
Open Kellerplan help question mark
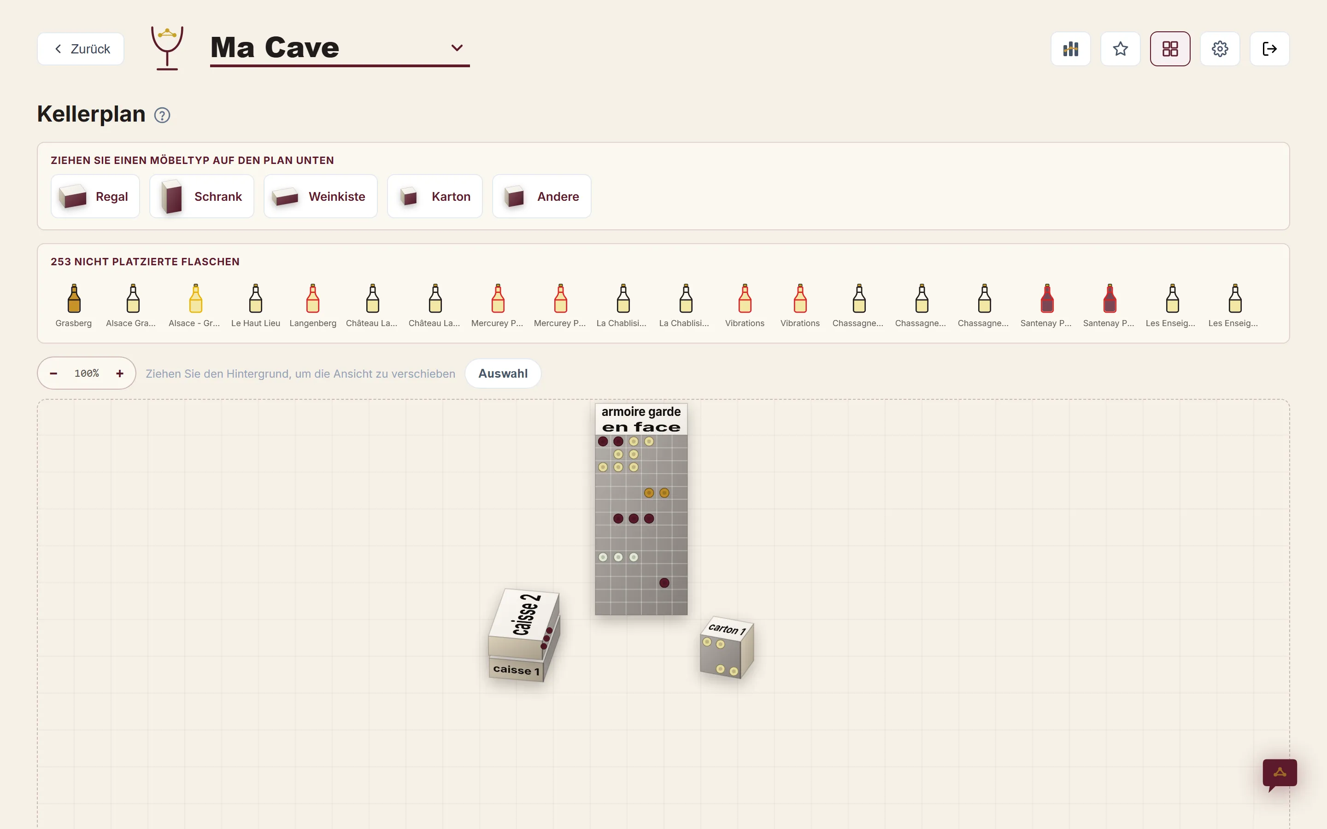click(x=162, y=115)
